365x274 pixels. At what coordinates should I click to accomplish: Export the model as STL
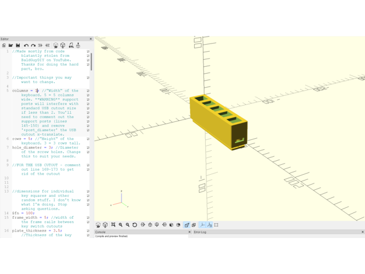pyautogui.click(x=71, y=45)
